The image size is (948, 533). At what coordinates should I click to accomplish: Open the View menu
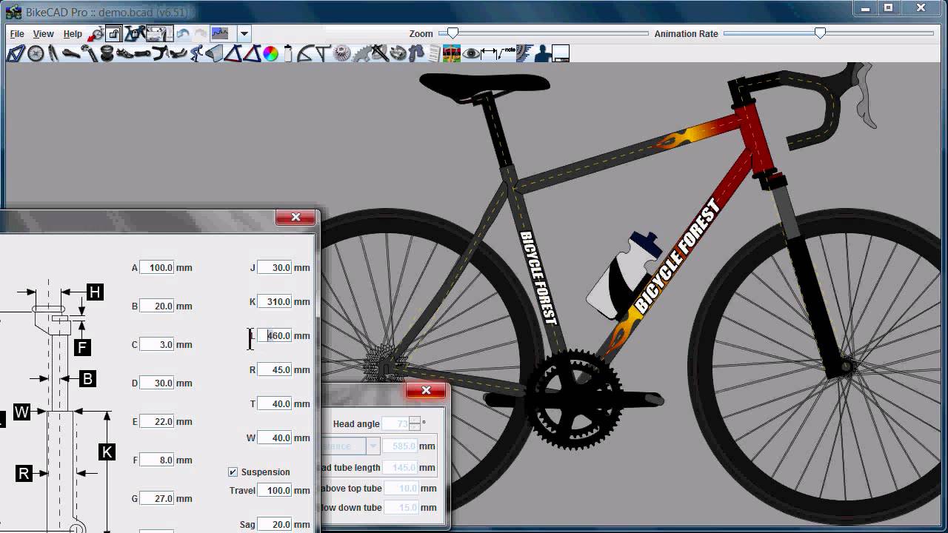click(43, 34)
